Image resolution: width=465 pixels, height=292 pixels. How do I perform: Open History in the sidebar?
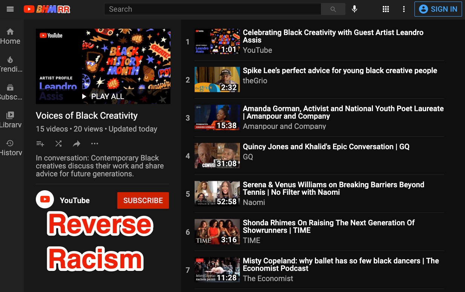[x=10, y=148]
